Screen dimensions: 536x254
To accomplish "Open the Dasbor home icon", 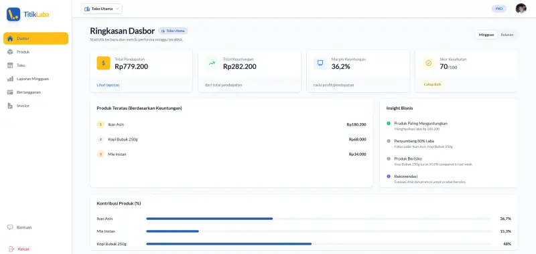I will click(10, 39).
